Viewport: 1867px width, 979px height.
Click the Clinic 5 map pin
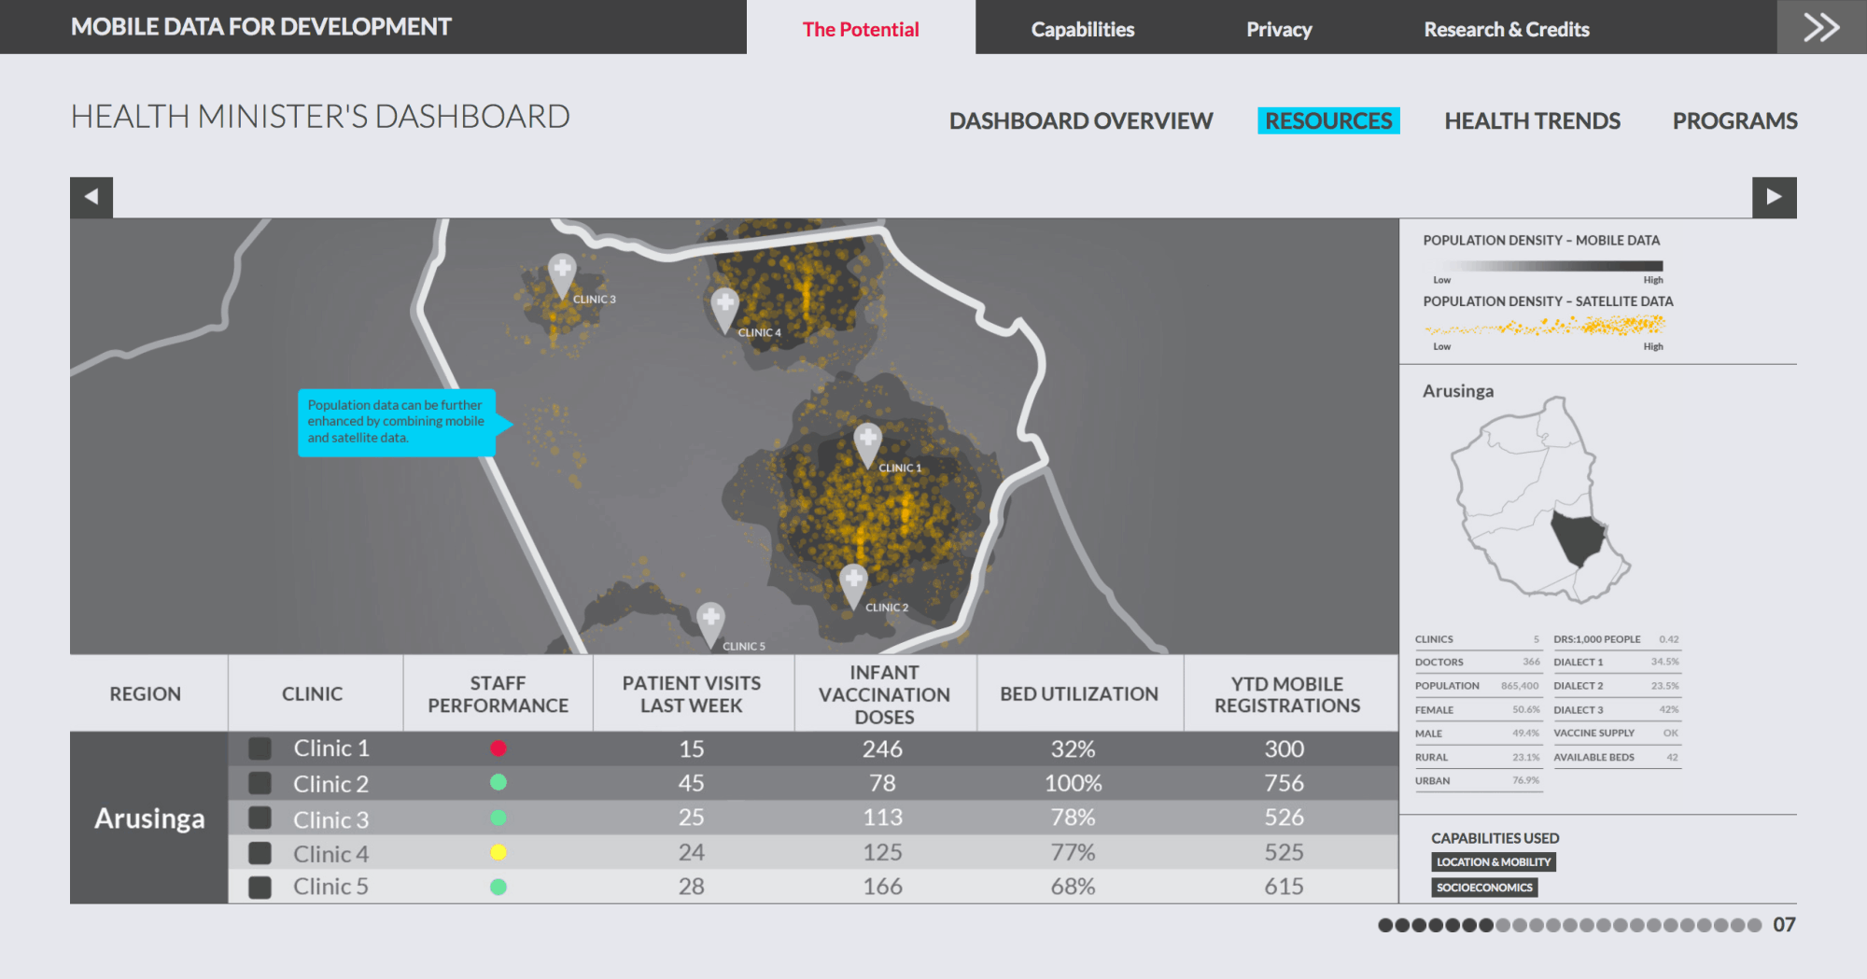710,621
